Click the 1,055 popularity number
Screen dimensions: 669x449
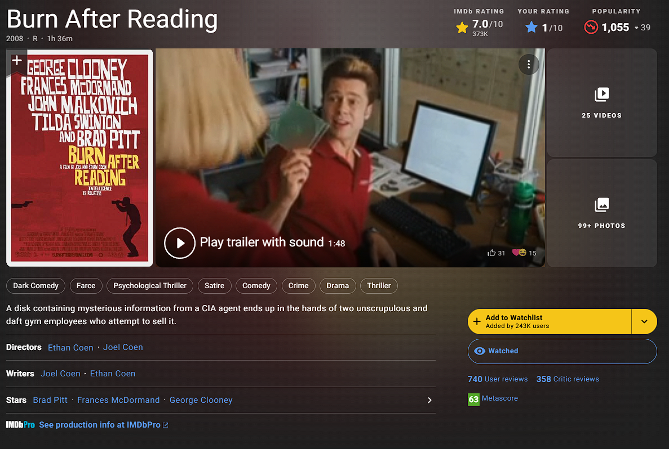[x=615, y=27]
